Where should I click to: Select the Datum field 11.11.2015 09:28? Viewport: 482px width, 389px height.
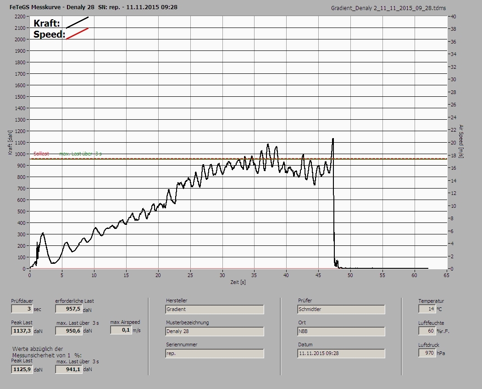341,354
